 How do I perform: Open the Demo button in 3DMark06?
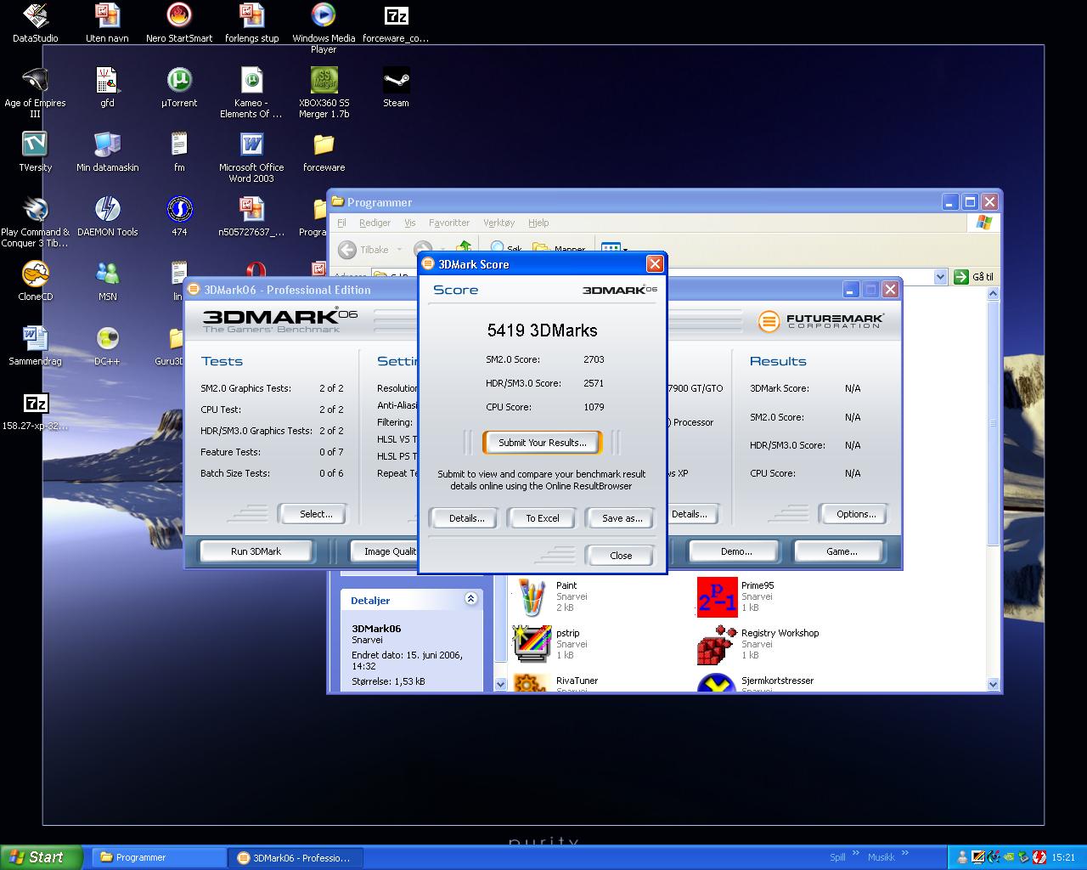735,551
